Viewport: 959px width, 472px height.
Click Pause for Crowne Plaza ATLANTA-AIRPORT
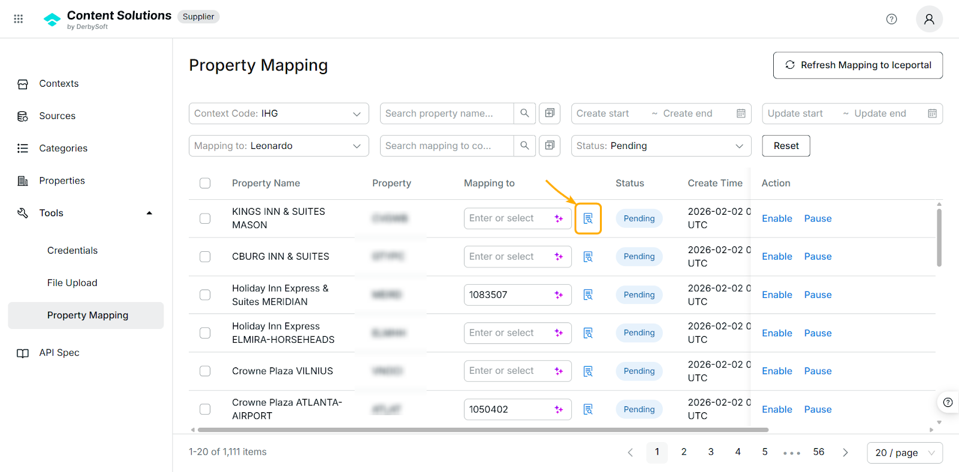tap(818, 409)
